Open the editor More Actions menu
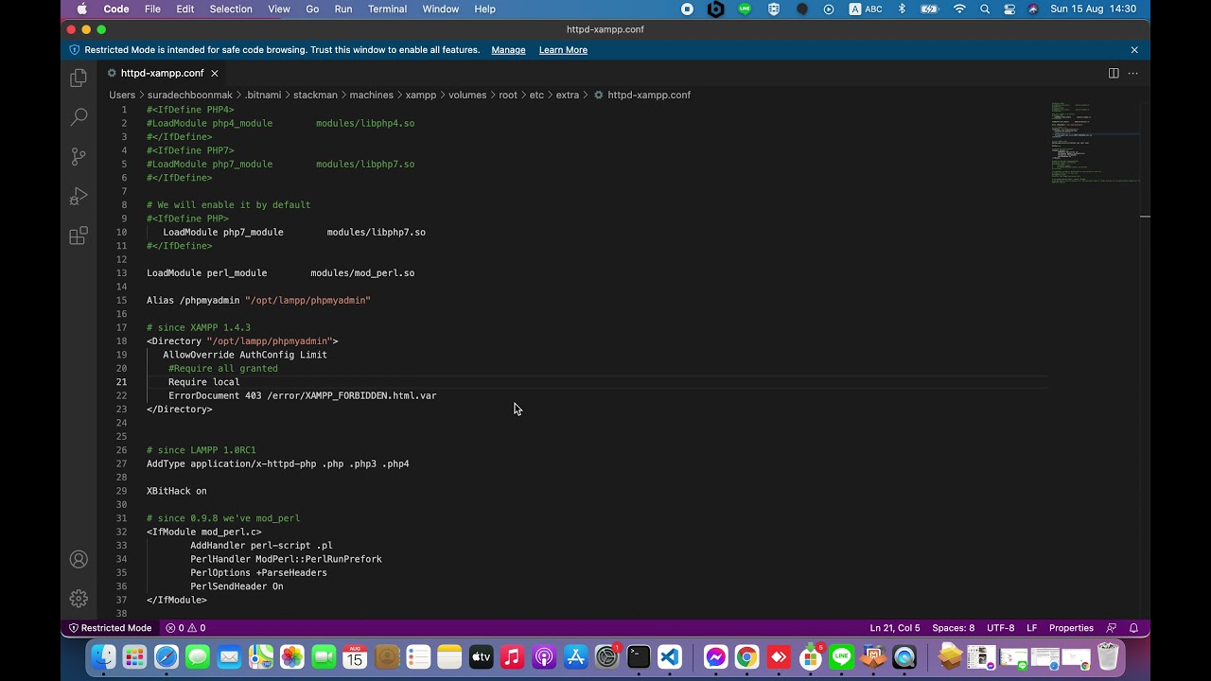 pyautogui.click(x=1132, y=73)
